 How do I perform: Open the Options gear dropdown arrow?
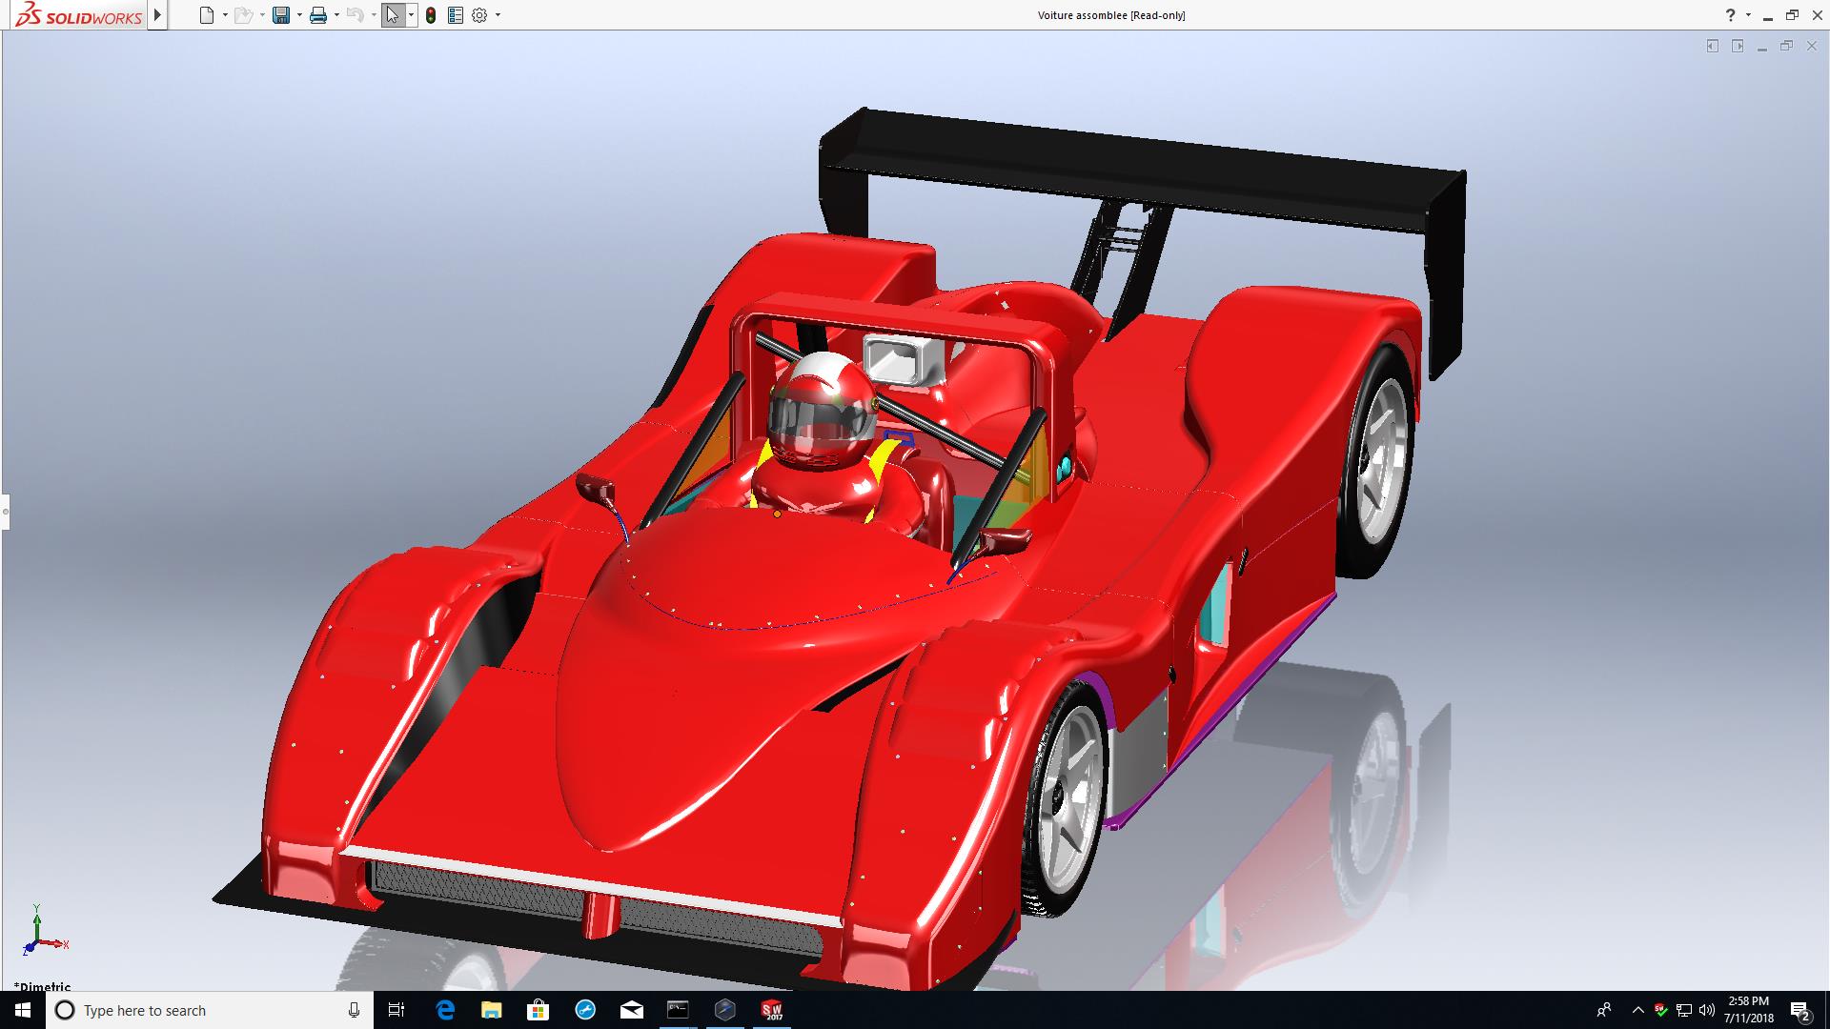pyautogui.click(x=498, y=15)
